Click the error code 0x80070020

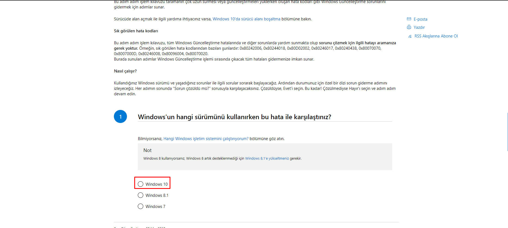tap(197, 54)
